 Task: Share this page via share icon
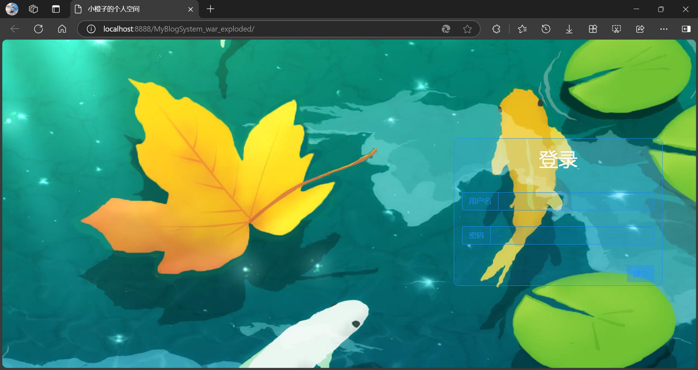click(x=640, y=29)
